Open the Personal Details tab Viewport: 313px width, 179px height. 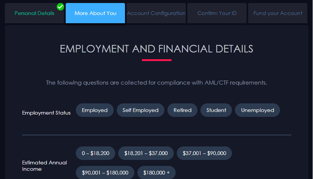34,13
